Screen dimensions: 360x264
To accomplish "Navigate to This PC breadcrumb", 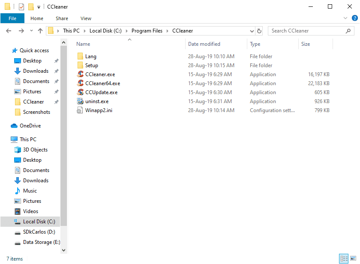I will 71,31.
